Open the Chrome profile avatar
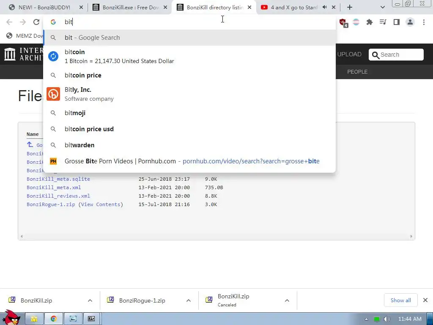 tap(410, 22)
